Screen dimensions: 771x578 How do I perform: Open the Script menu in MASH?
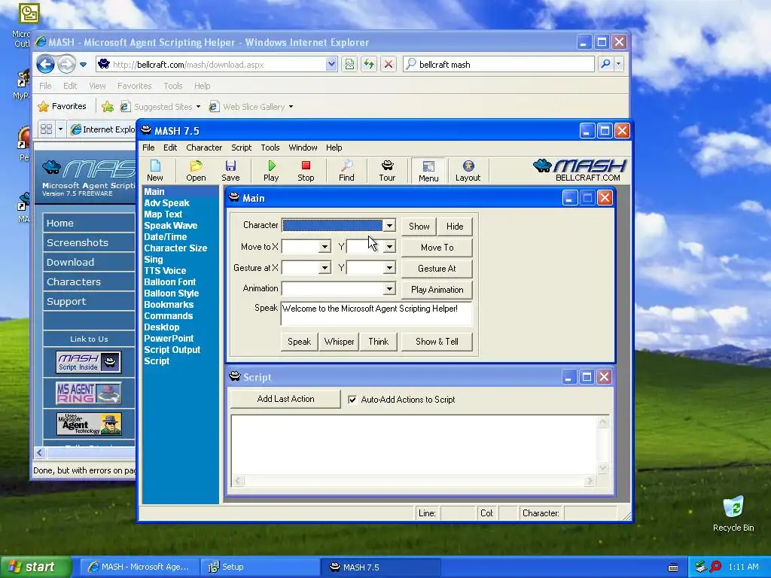[242, 148]
